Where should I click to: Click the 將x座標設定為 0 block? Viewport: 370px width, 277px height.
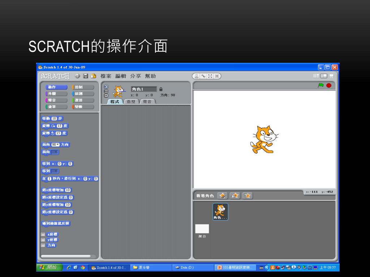point(57,197)
